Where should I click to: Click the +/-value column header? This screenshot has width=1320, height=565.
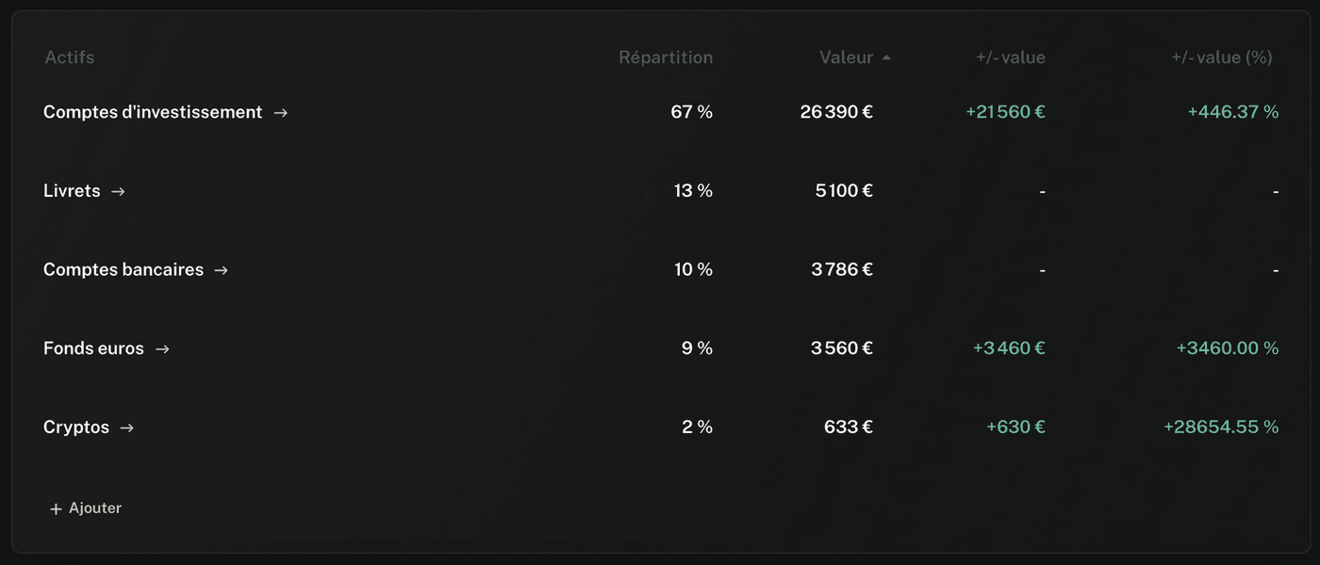pos(1011,57)
